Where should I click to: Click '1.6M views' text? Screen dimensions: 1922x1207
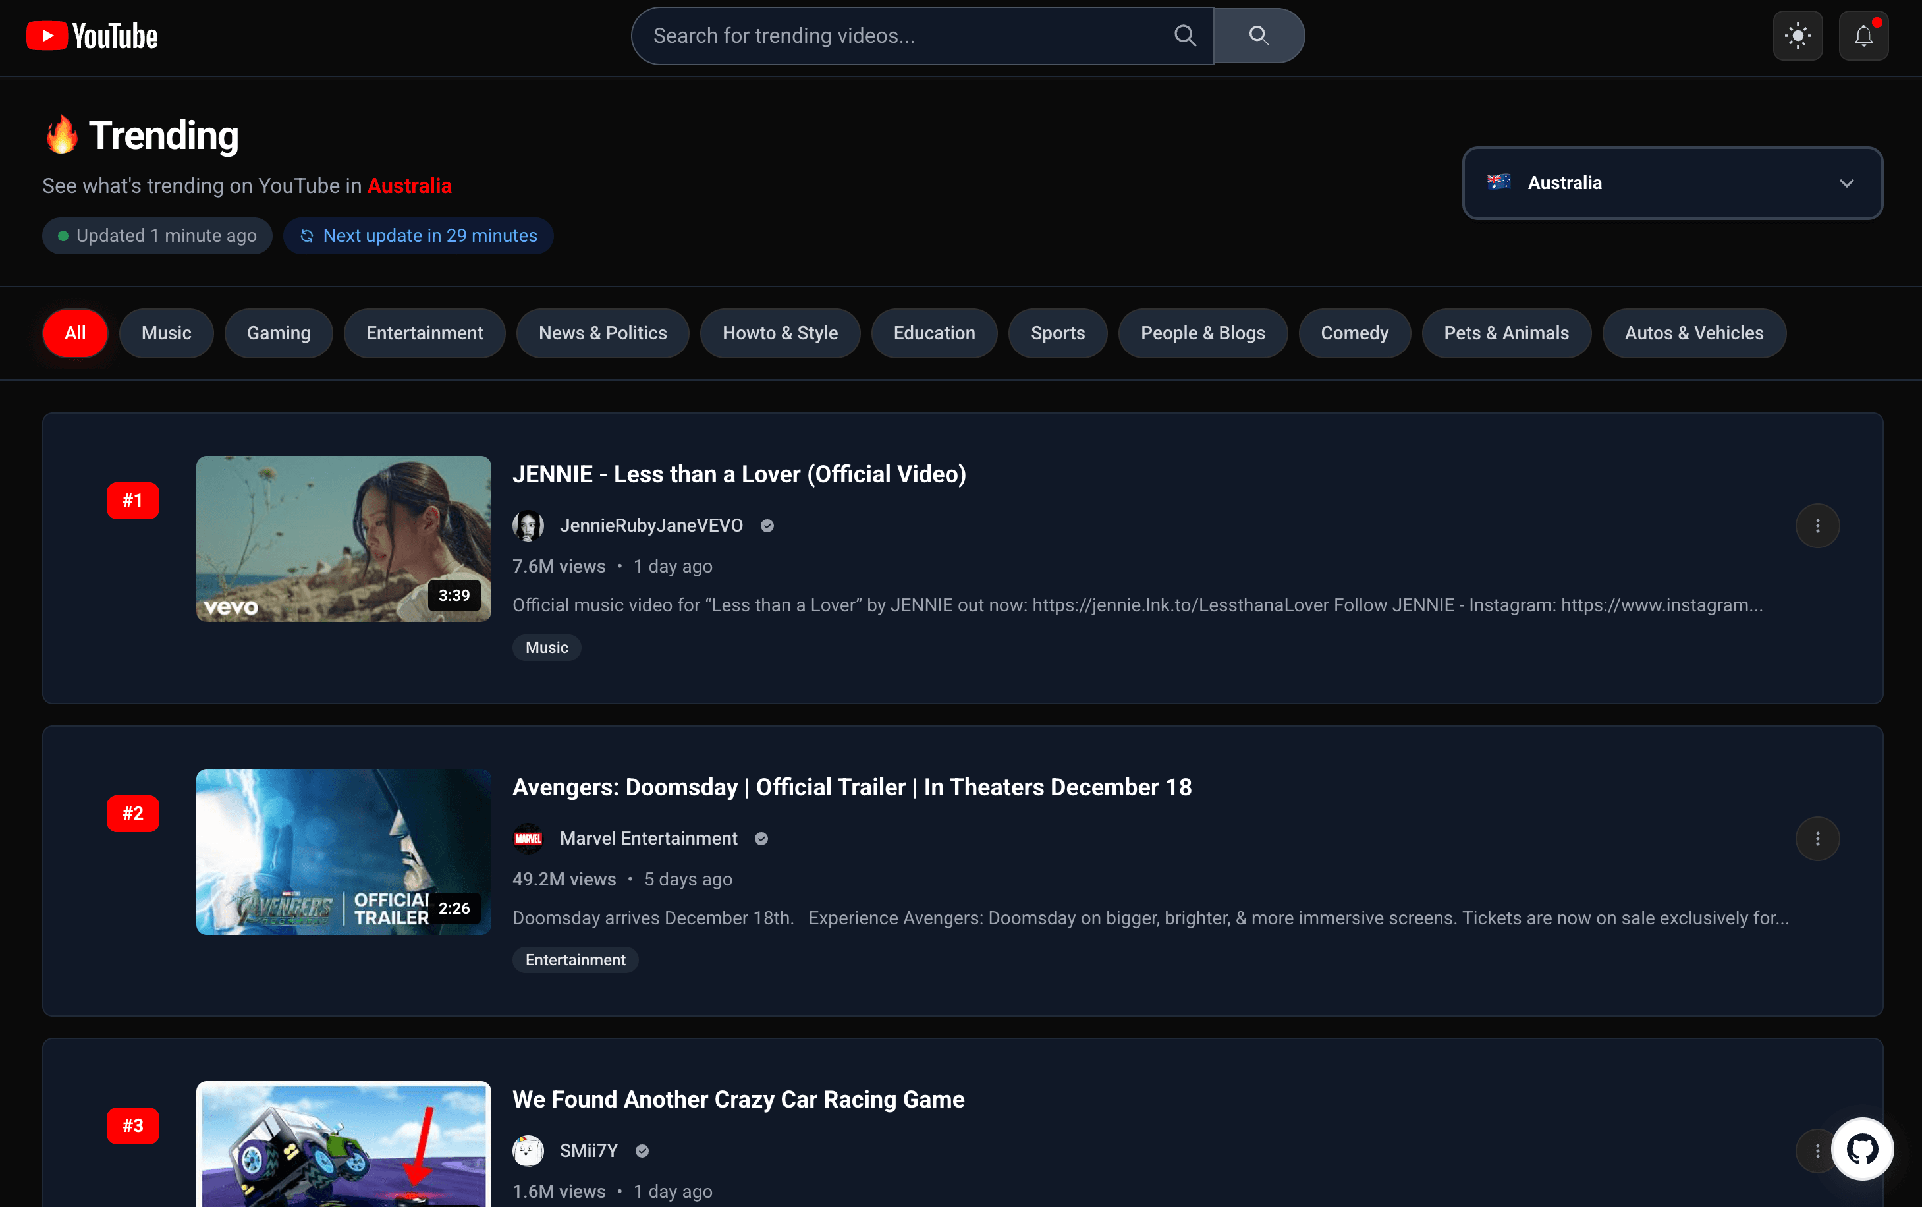[559, 1191]
